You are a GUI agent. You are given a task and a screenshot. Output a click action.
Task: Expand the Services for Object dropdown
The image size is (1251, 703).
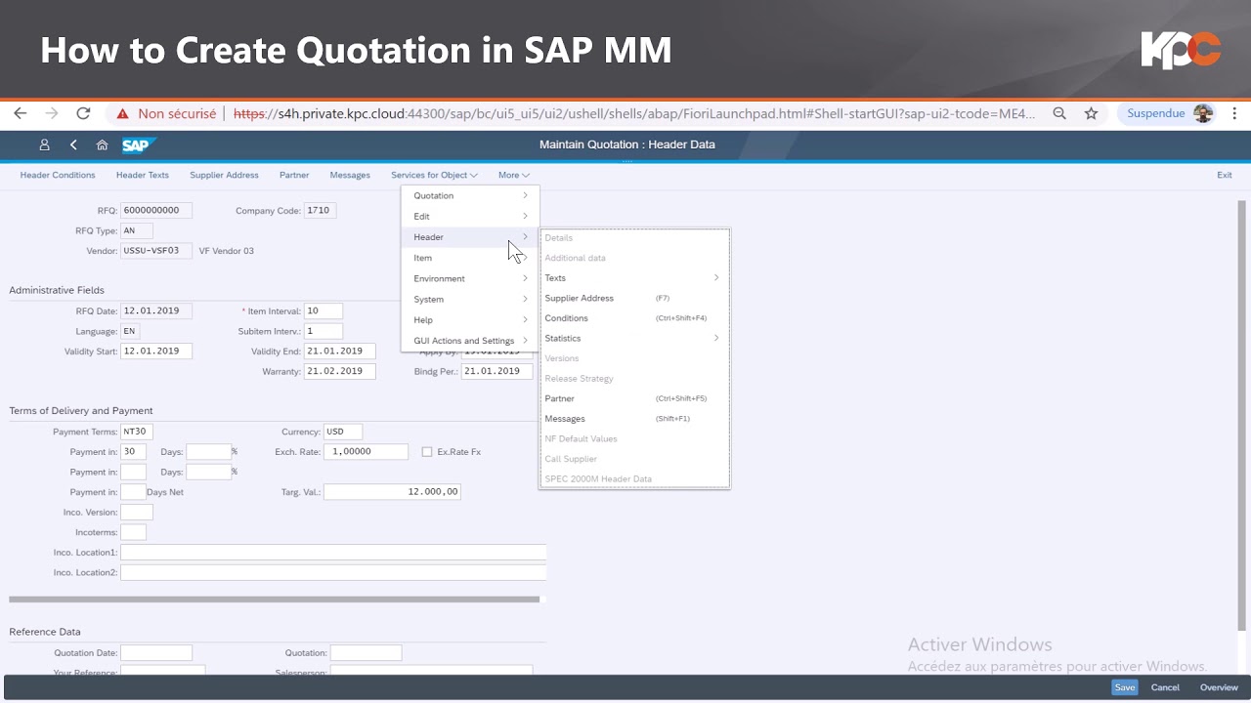434,176
